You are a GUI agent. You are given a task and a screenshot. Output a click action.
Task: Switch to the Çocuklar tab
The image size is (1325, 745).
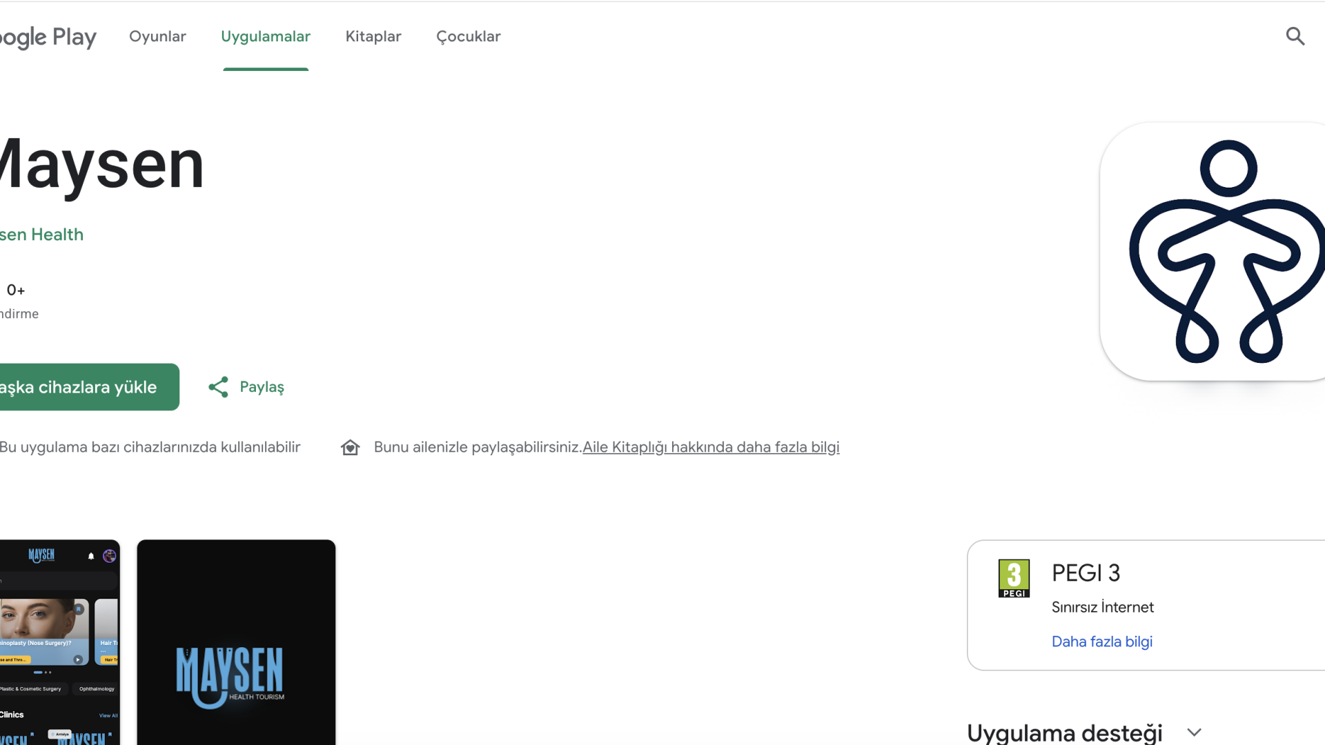[x=469, y=37]
